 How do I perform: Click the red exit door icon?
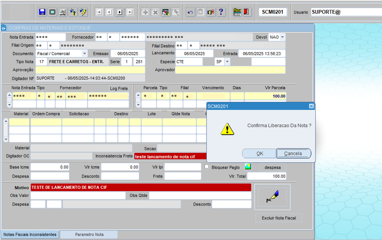tap(247, 12)
